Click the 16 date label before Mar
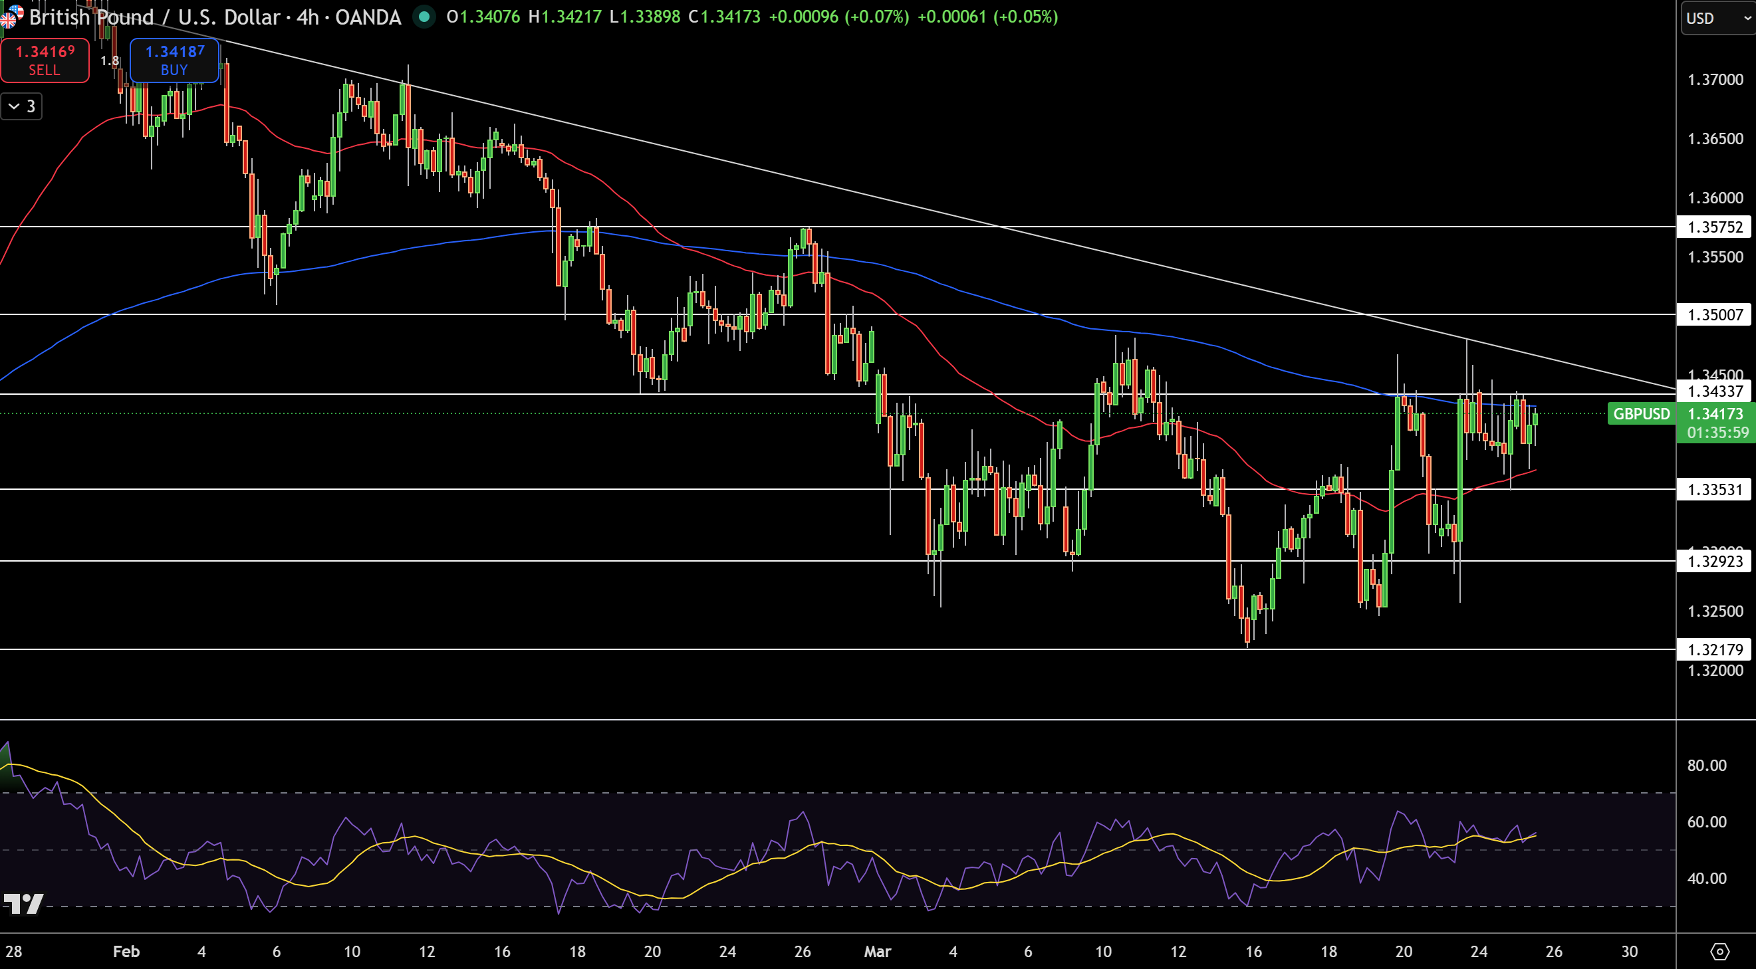 click(x=502, y=951)
